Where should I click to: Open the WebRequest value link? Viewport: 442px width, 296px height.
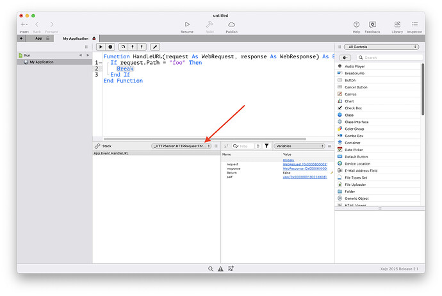coord(305,165)
